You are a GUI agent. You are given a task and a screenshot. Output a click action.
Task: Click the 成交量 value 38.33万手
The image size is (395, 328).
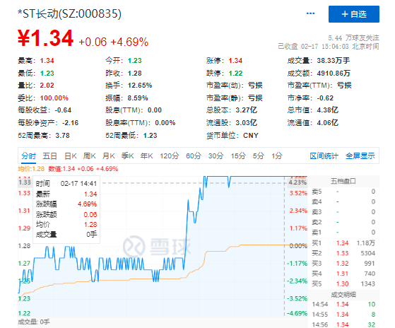click(334, 61)
